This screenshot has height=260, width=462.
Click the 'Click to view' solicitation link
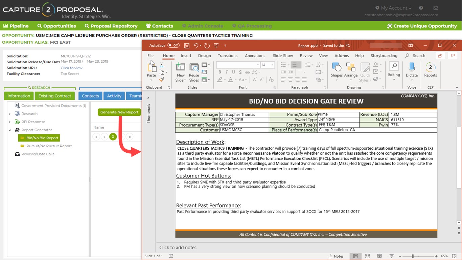[x=71, y=68]
